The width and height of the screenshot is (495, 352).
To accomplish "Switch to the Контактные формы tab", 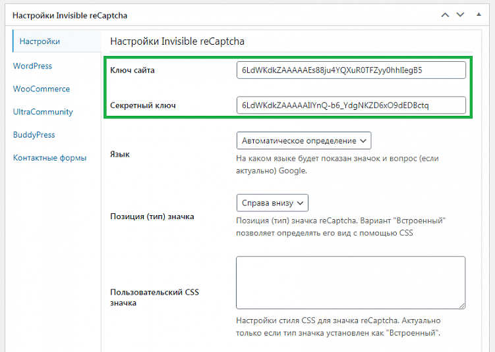I will pyautogui.click(x=49, y=158).
